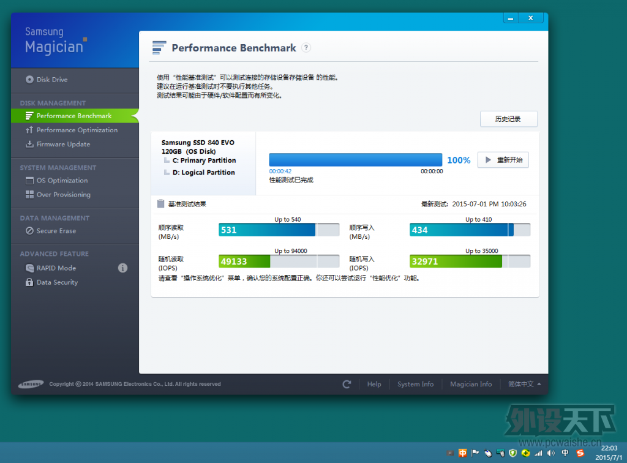Minimize the Samsung Magician window
627x463 pixels.
pos(511,18)
